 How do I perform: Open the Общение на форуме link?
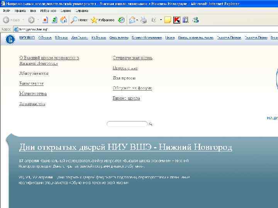pyautogui.click(x=132, y=88)
